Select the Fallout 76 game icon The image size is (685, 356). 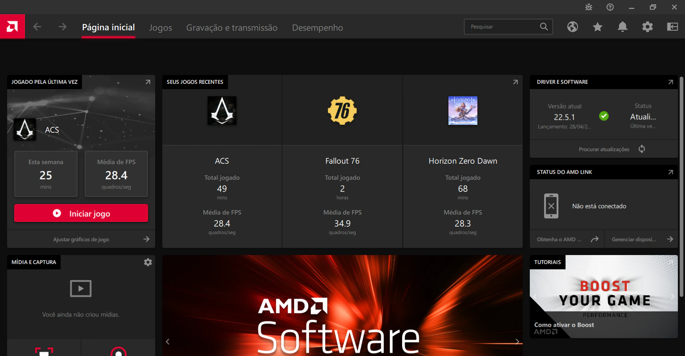(x=342, y=111)
